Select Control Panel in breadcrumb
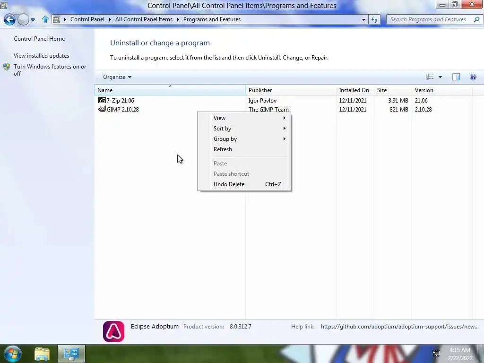Screen dimensions: 484x363 [x=87, y=19]
